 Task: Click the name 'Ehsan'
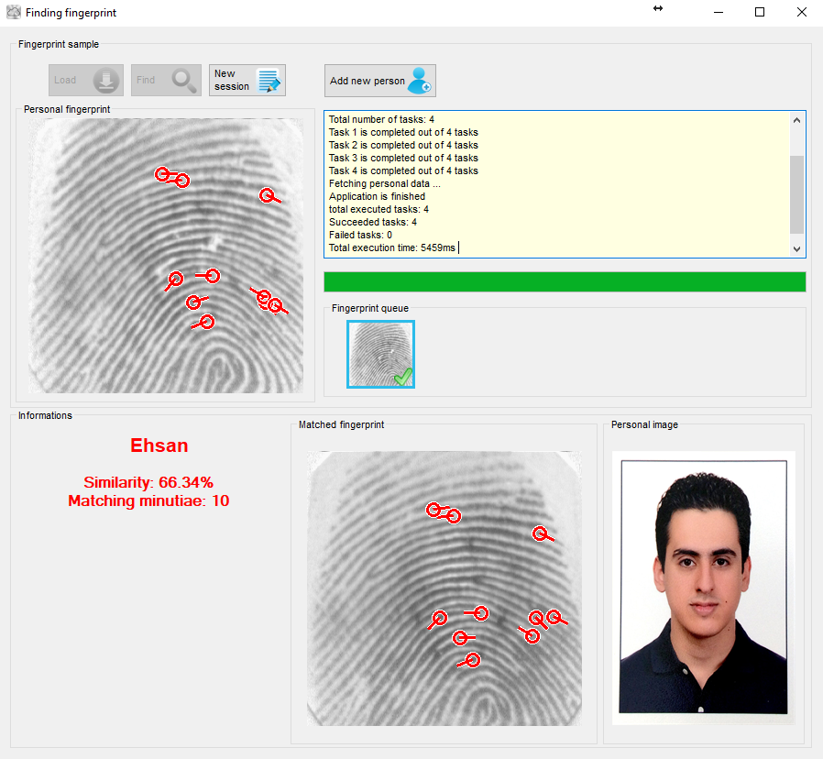tap(159, 445)
